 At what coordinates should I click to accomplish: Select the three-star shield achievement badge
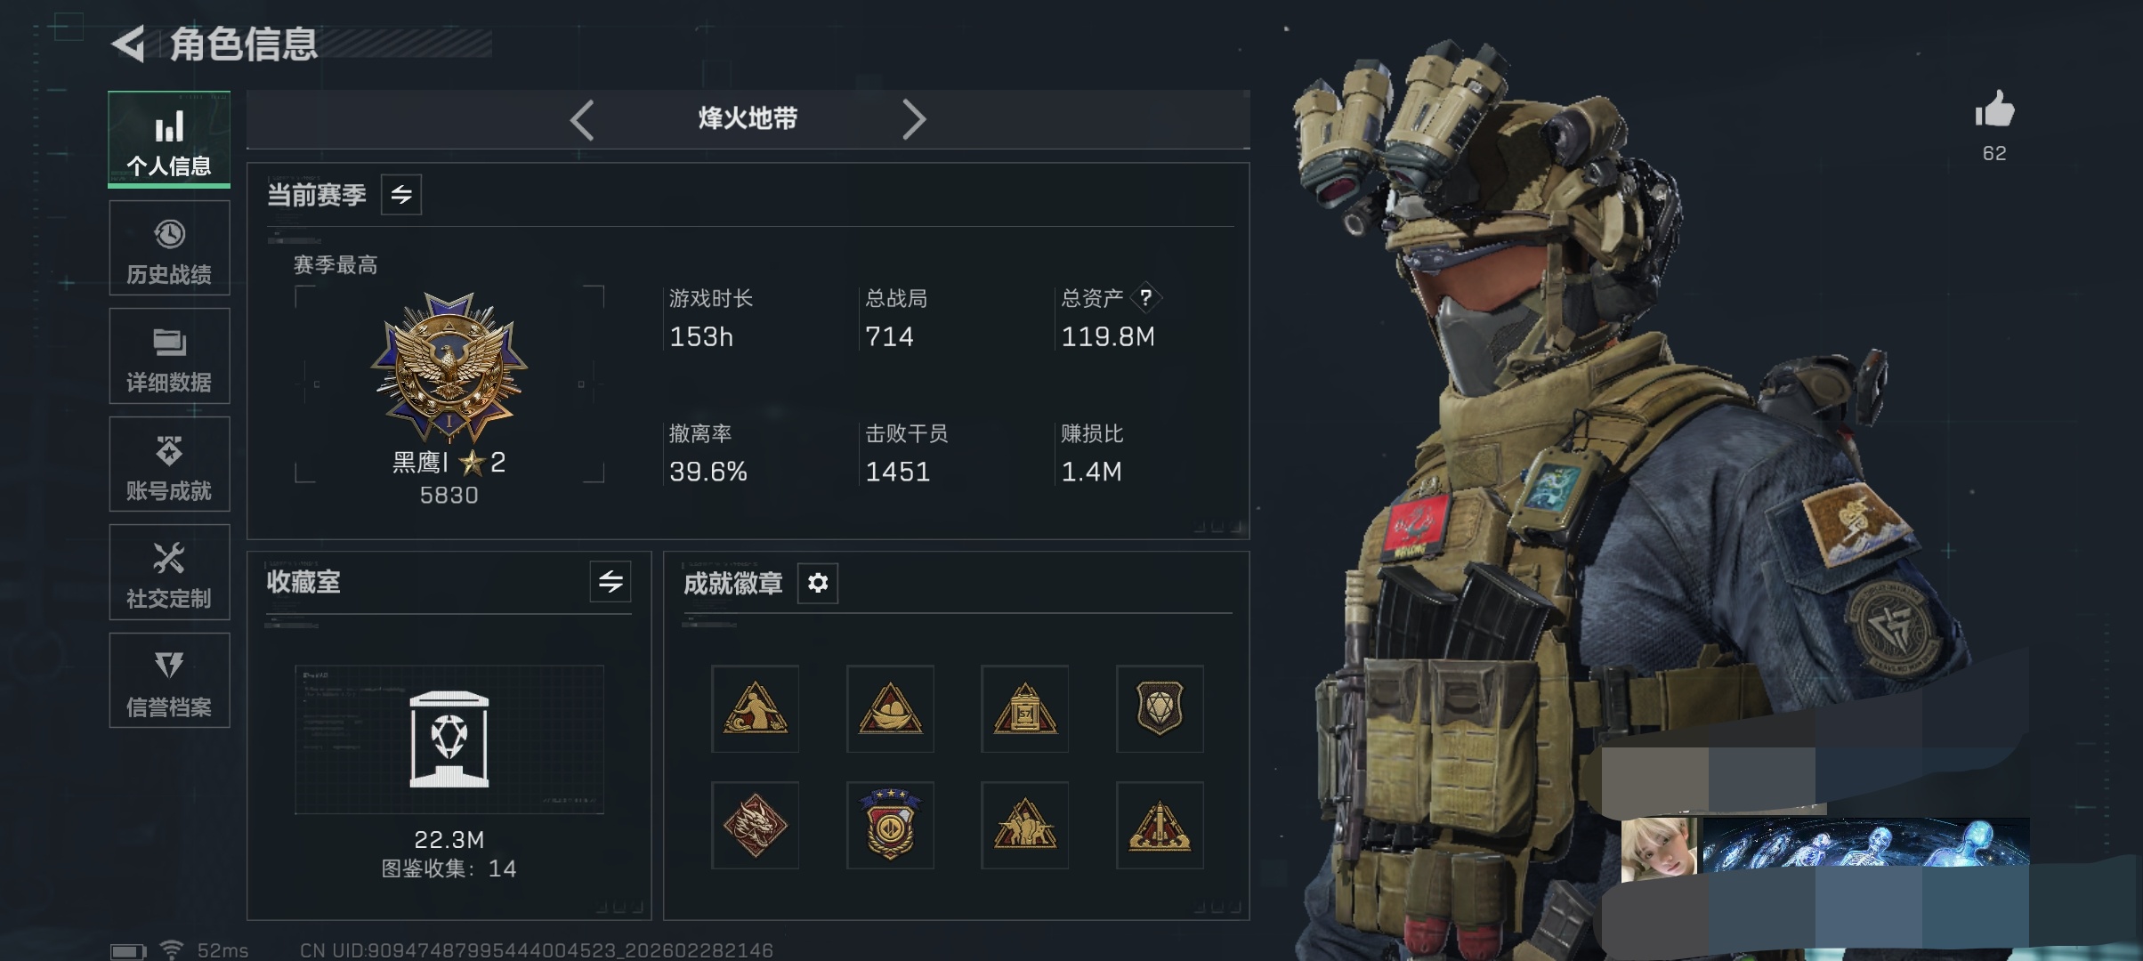890,826
